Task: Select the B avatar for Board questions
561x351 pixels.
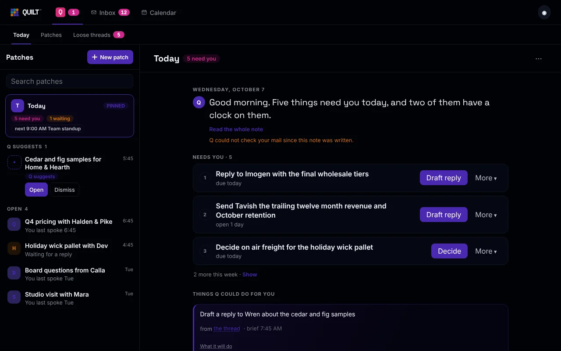Action: [x=14, y=273]
